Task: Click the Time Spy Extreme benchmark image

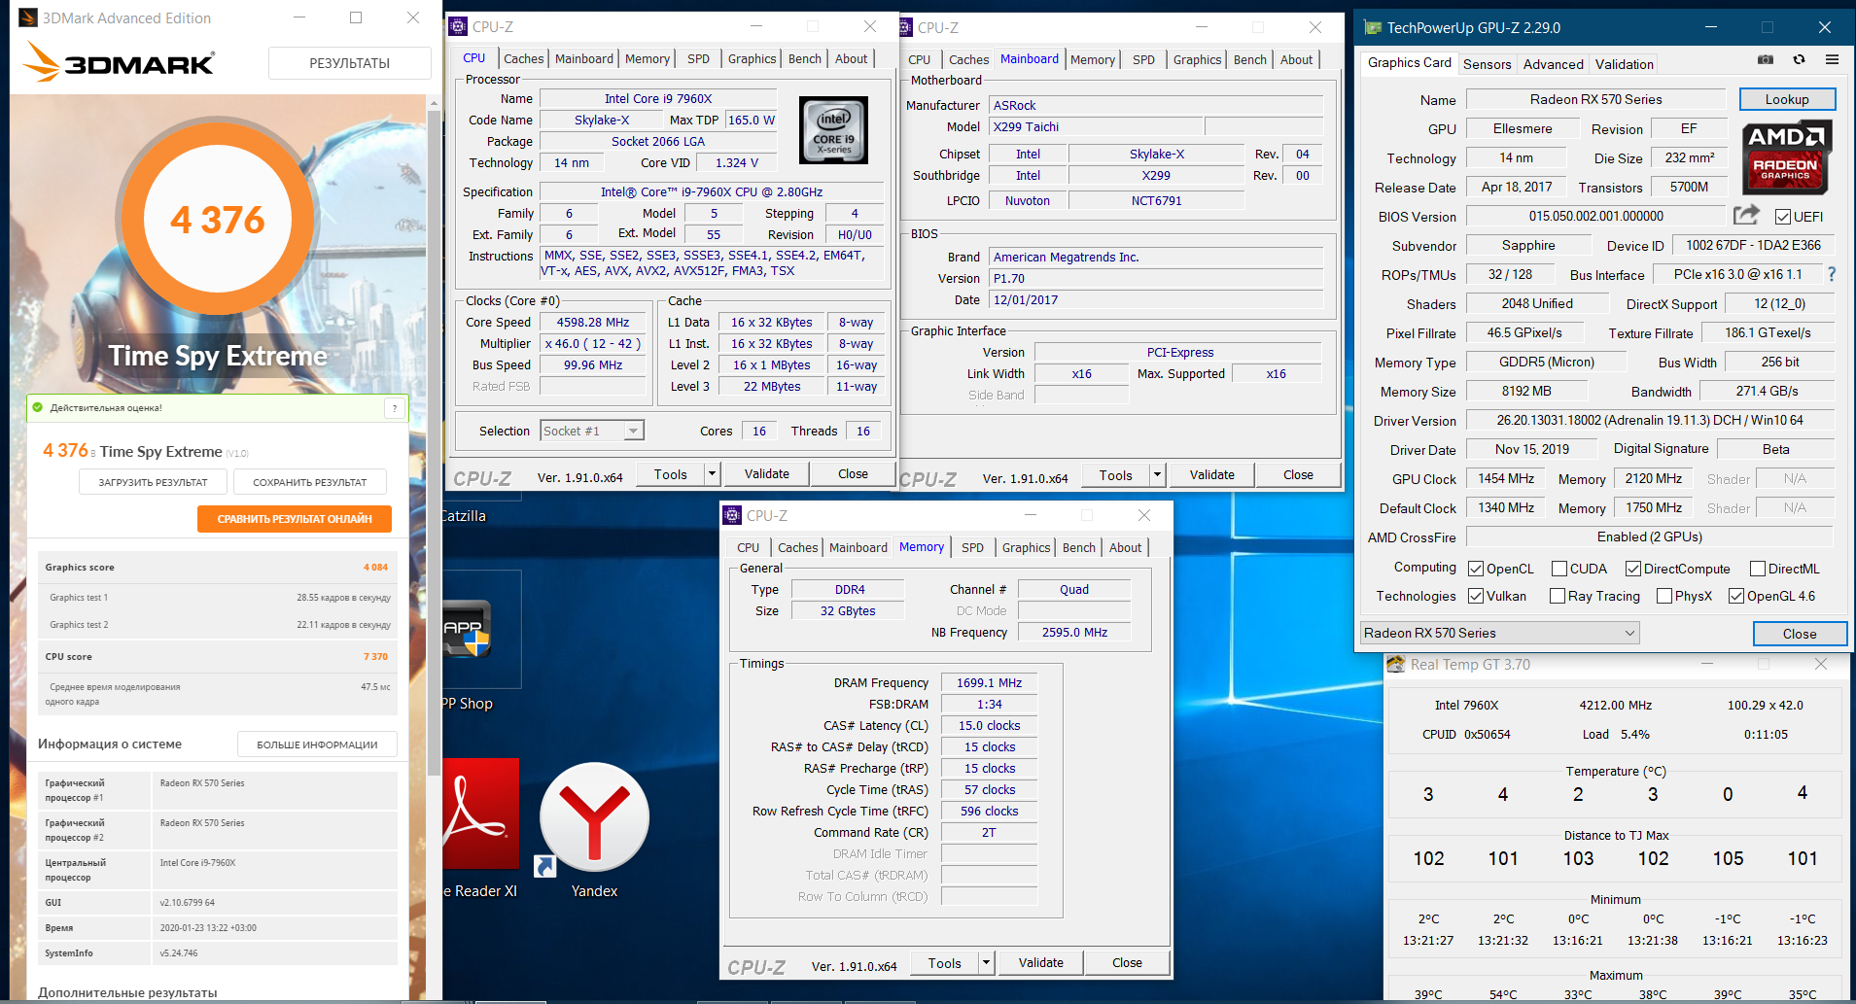Action: [x=218, y=243]
